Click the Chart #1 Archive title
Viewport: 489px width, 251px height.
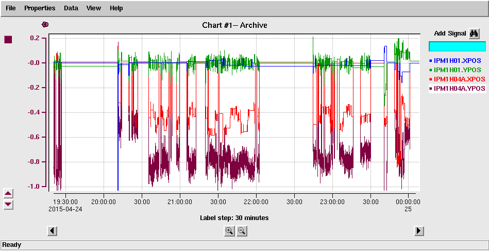click(x=234, y=25)
